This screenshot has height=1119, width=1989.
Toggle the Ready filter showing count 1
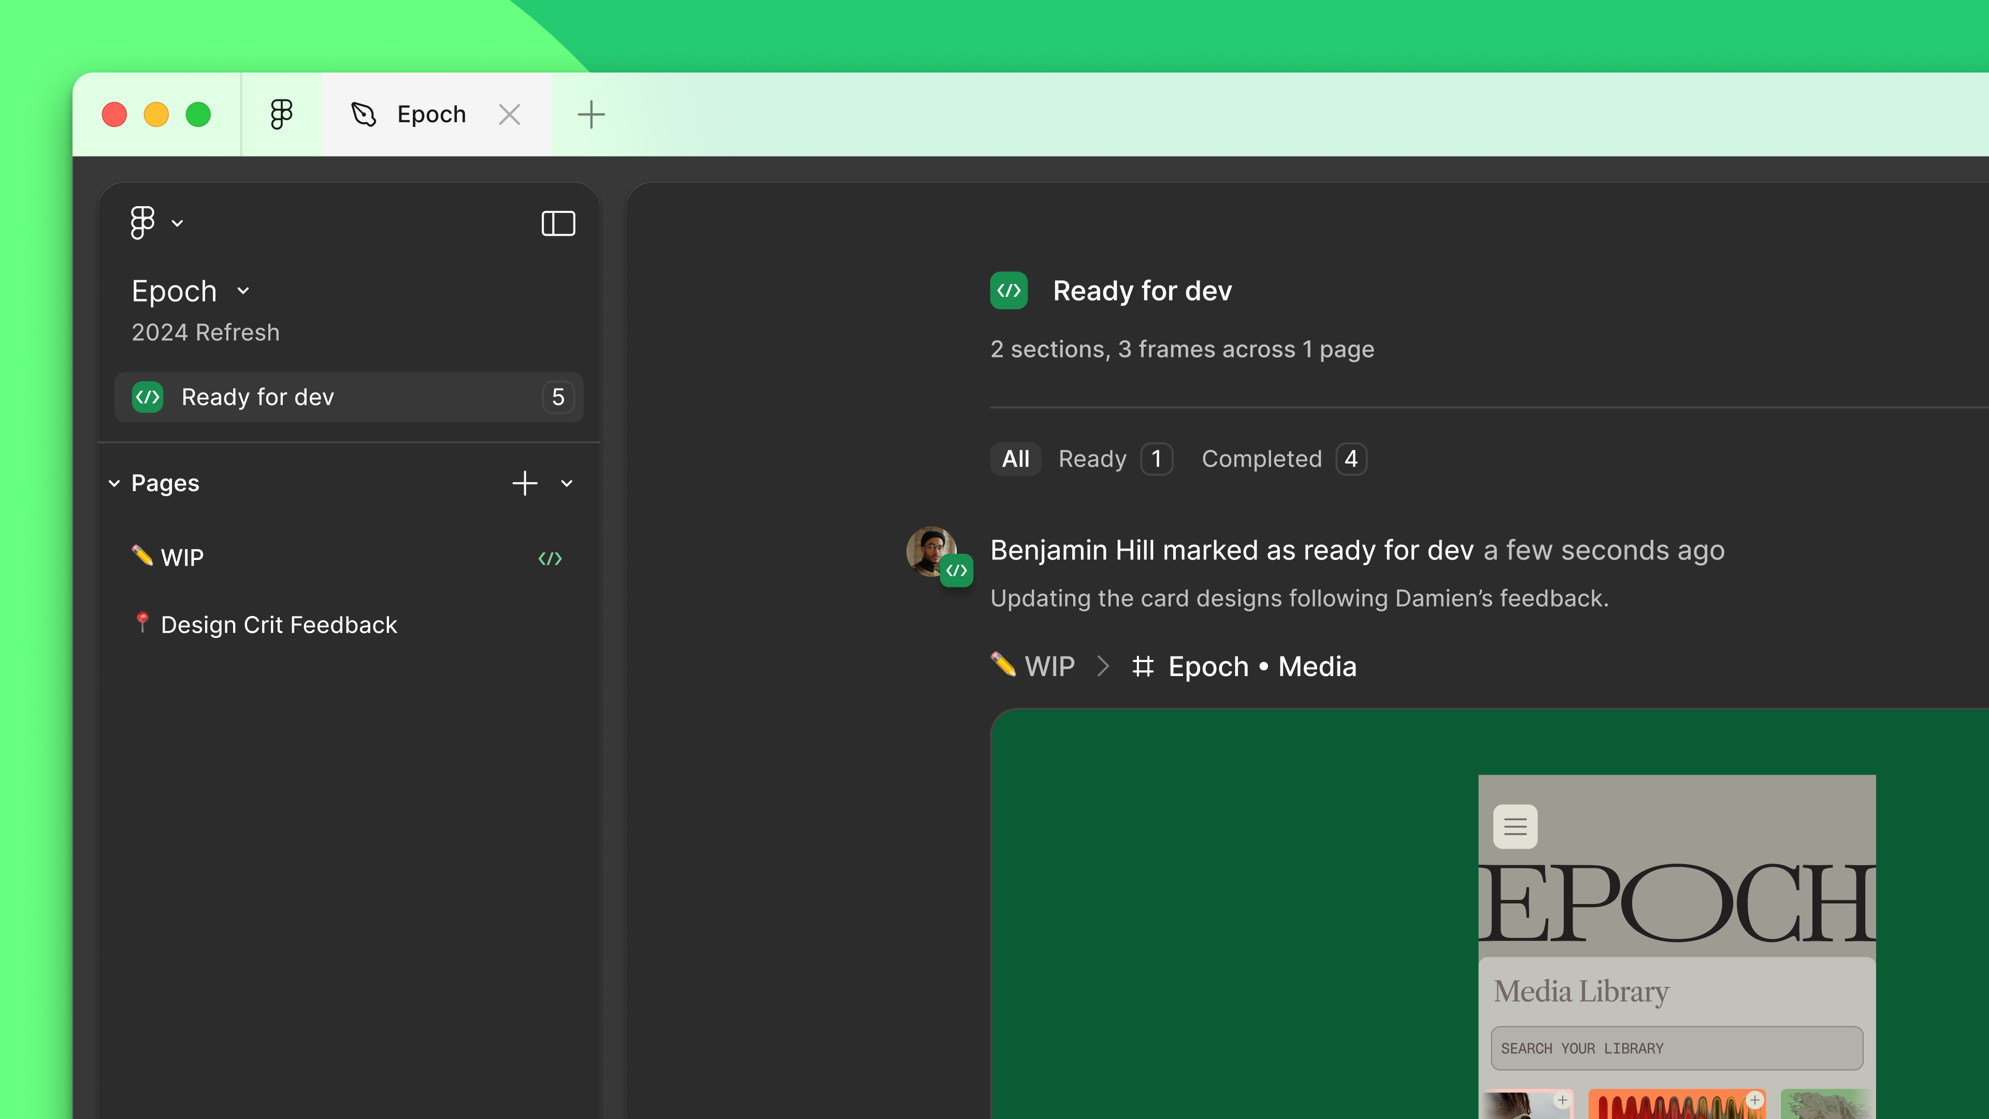click(1112, 458)
